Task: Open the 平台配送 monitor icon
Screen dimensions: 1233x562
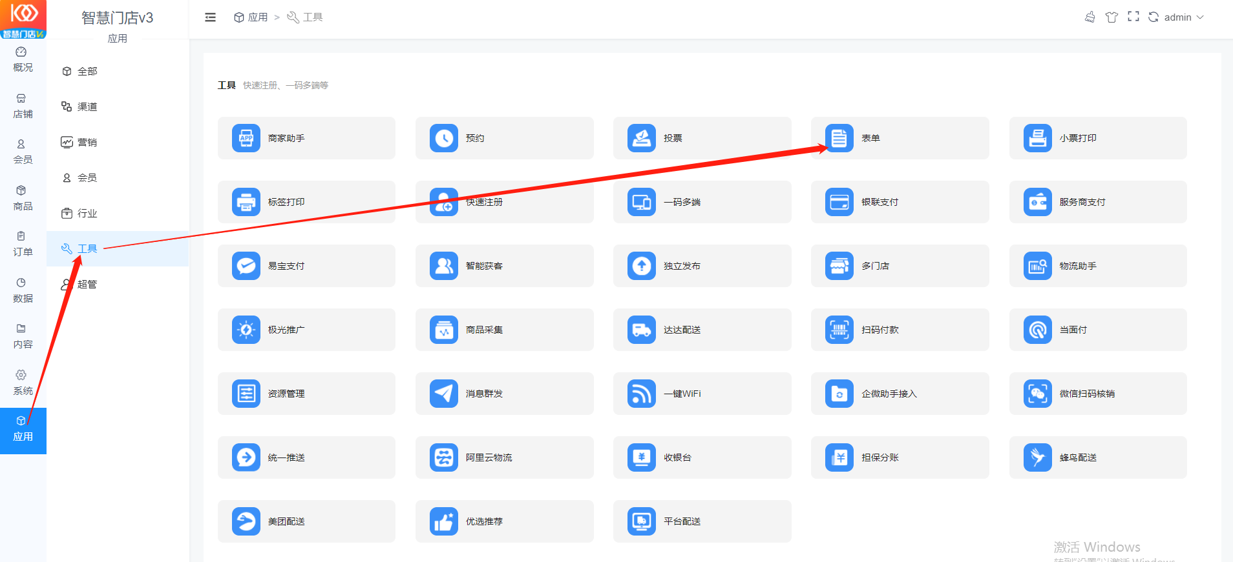Action: point(642,521)
